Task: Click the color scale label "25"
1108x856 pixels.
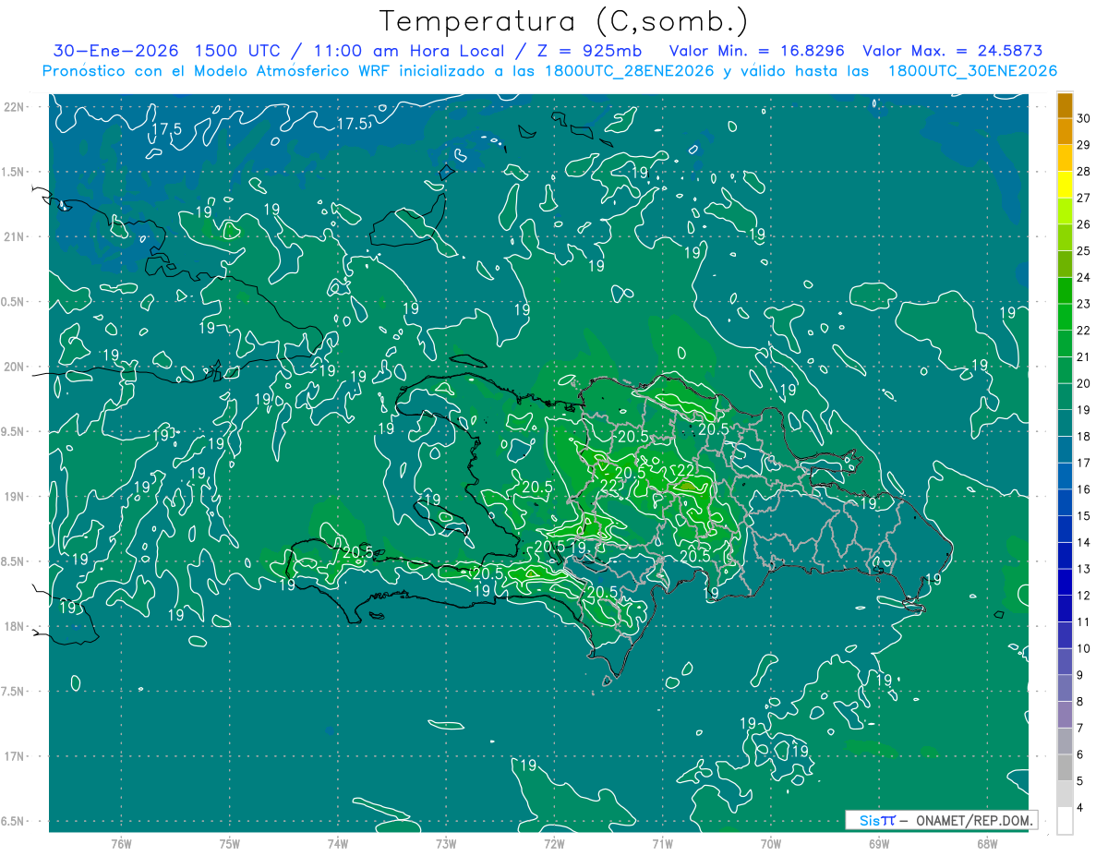Action: 1084,250
